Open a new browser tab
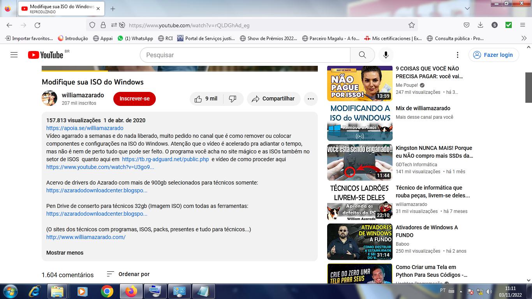The image size is (532, 299). (113, 9)
